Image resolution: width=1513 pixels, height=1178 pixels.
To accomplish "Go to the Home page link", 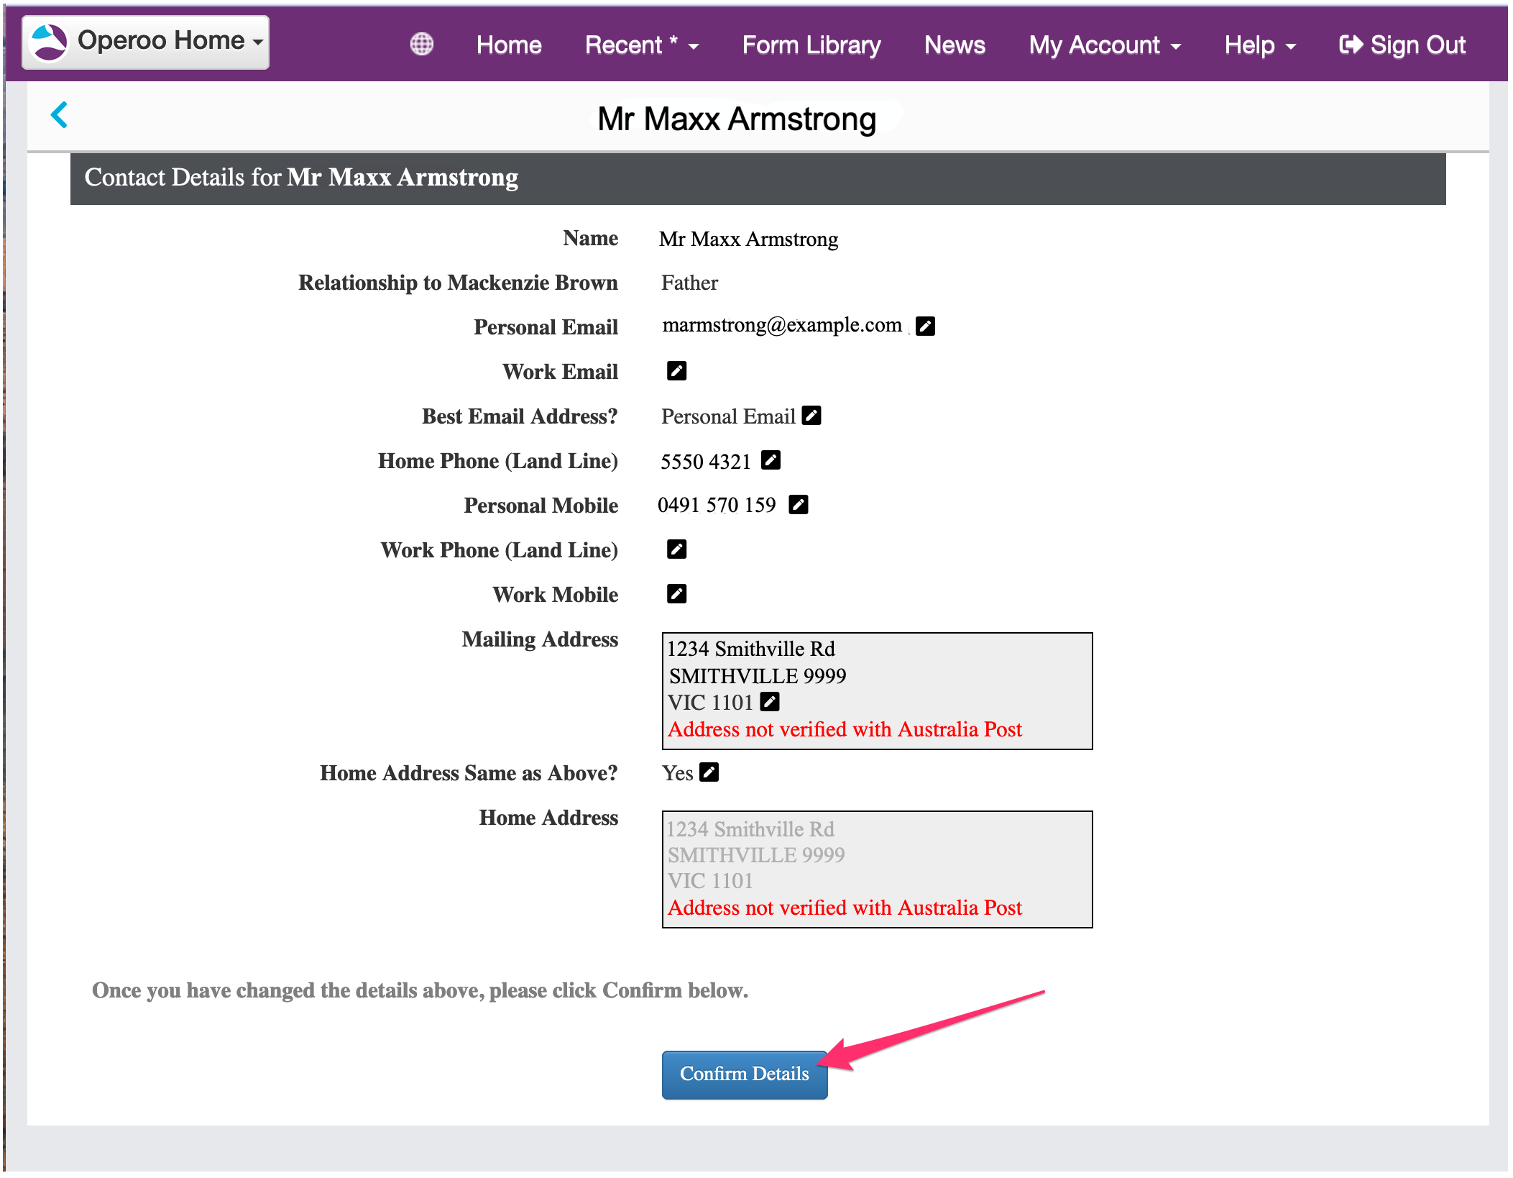I will [x=508, y=45].
